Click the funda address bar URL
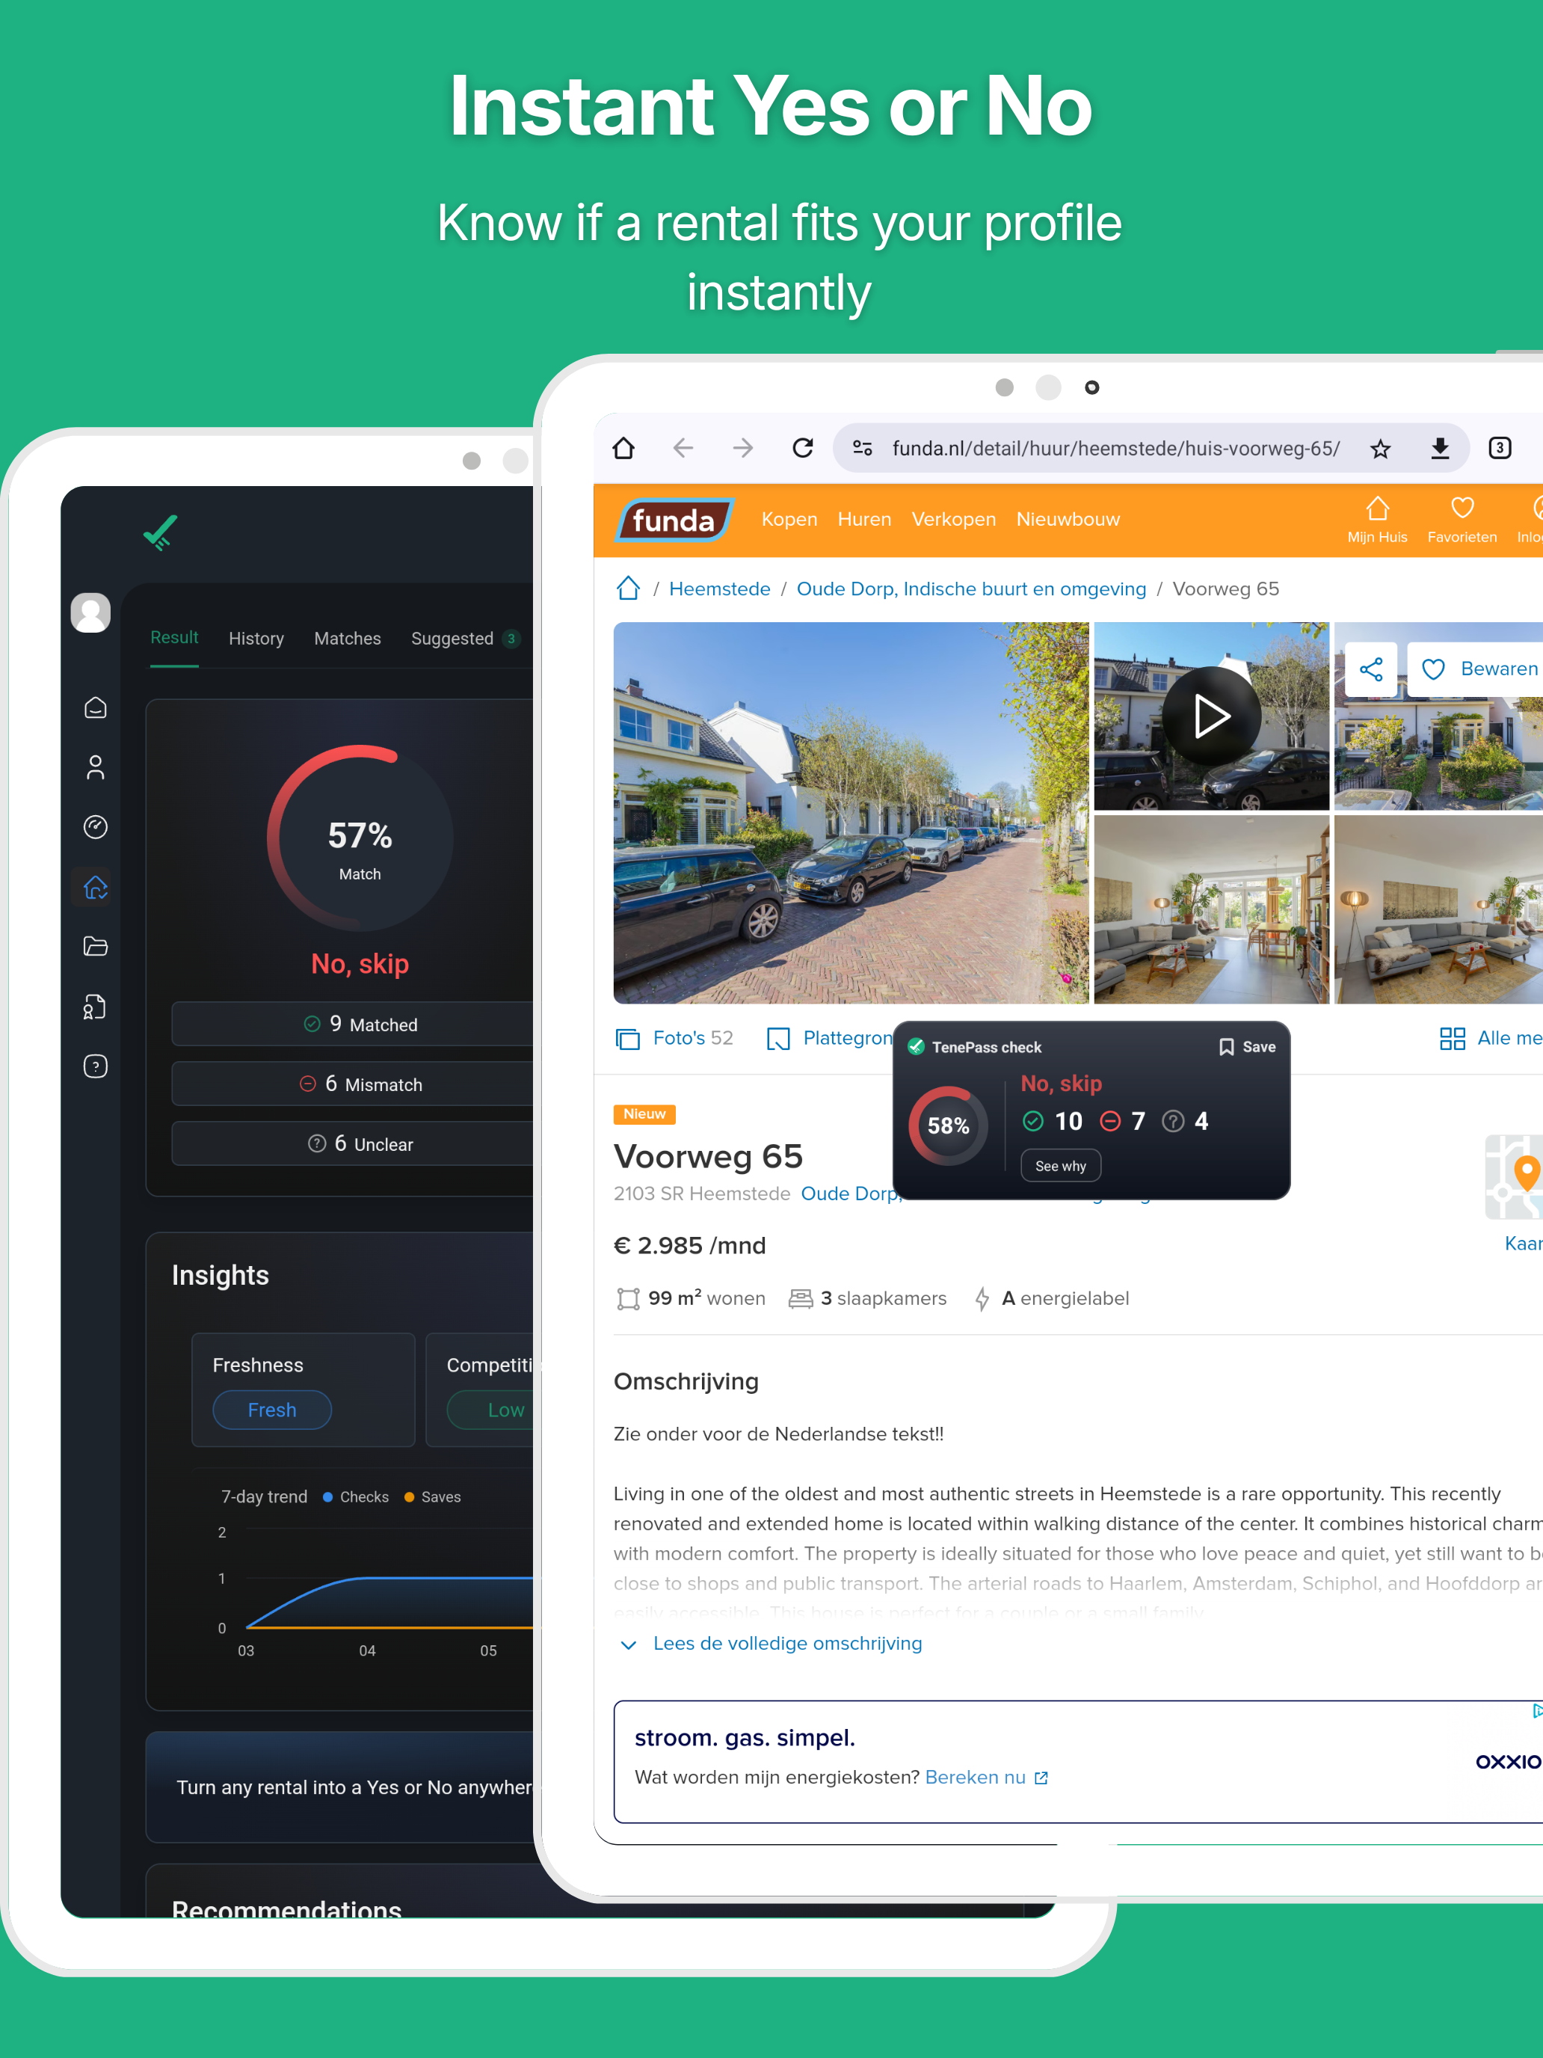 (1116, 449)
